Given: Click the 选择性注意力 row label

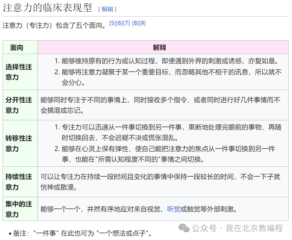Looking at the screenshot, I should [x=19, y=72].
